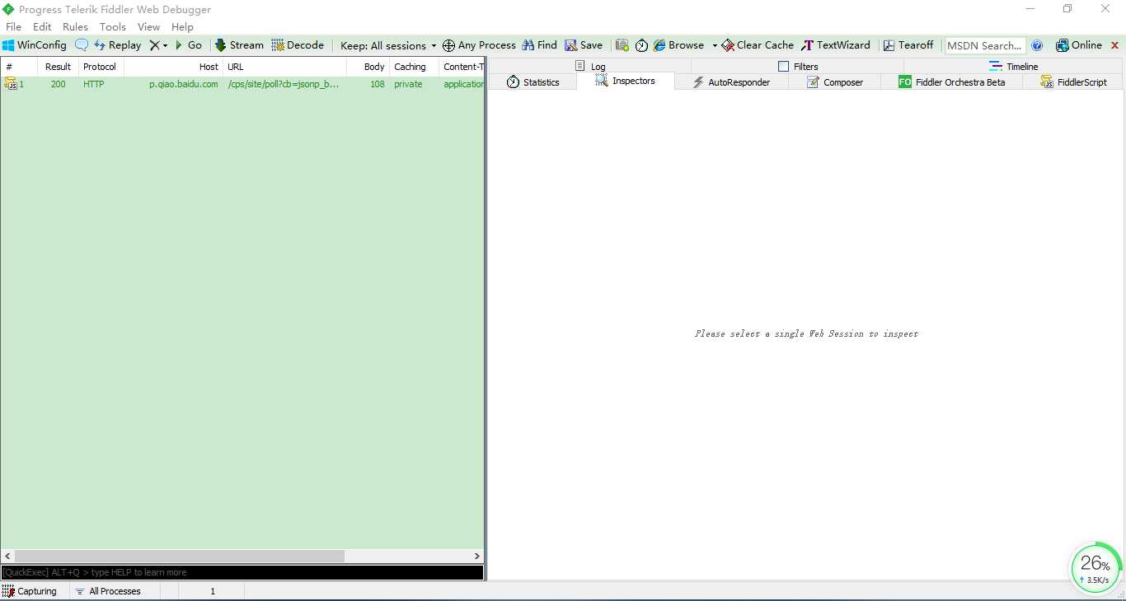Click the JS icon of session 1
The image size is (1126, 601).
click(x=12, y=84)
